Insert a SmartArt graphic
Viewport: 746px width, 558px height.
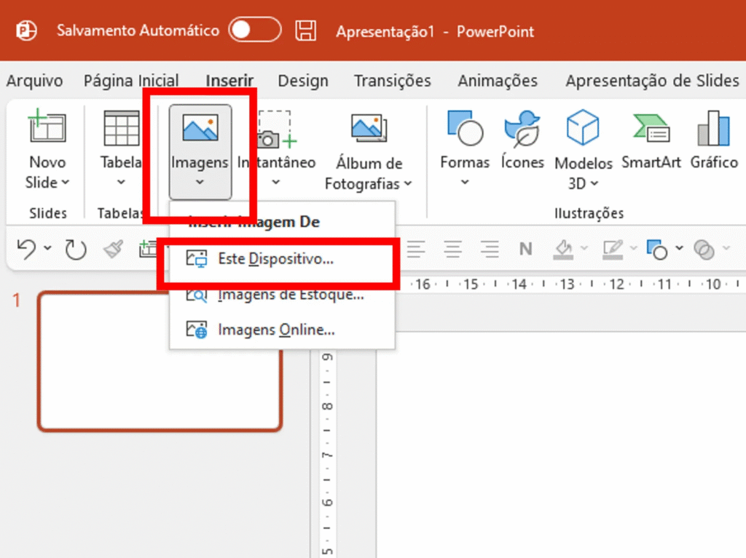[651, 129]
